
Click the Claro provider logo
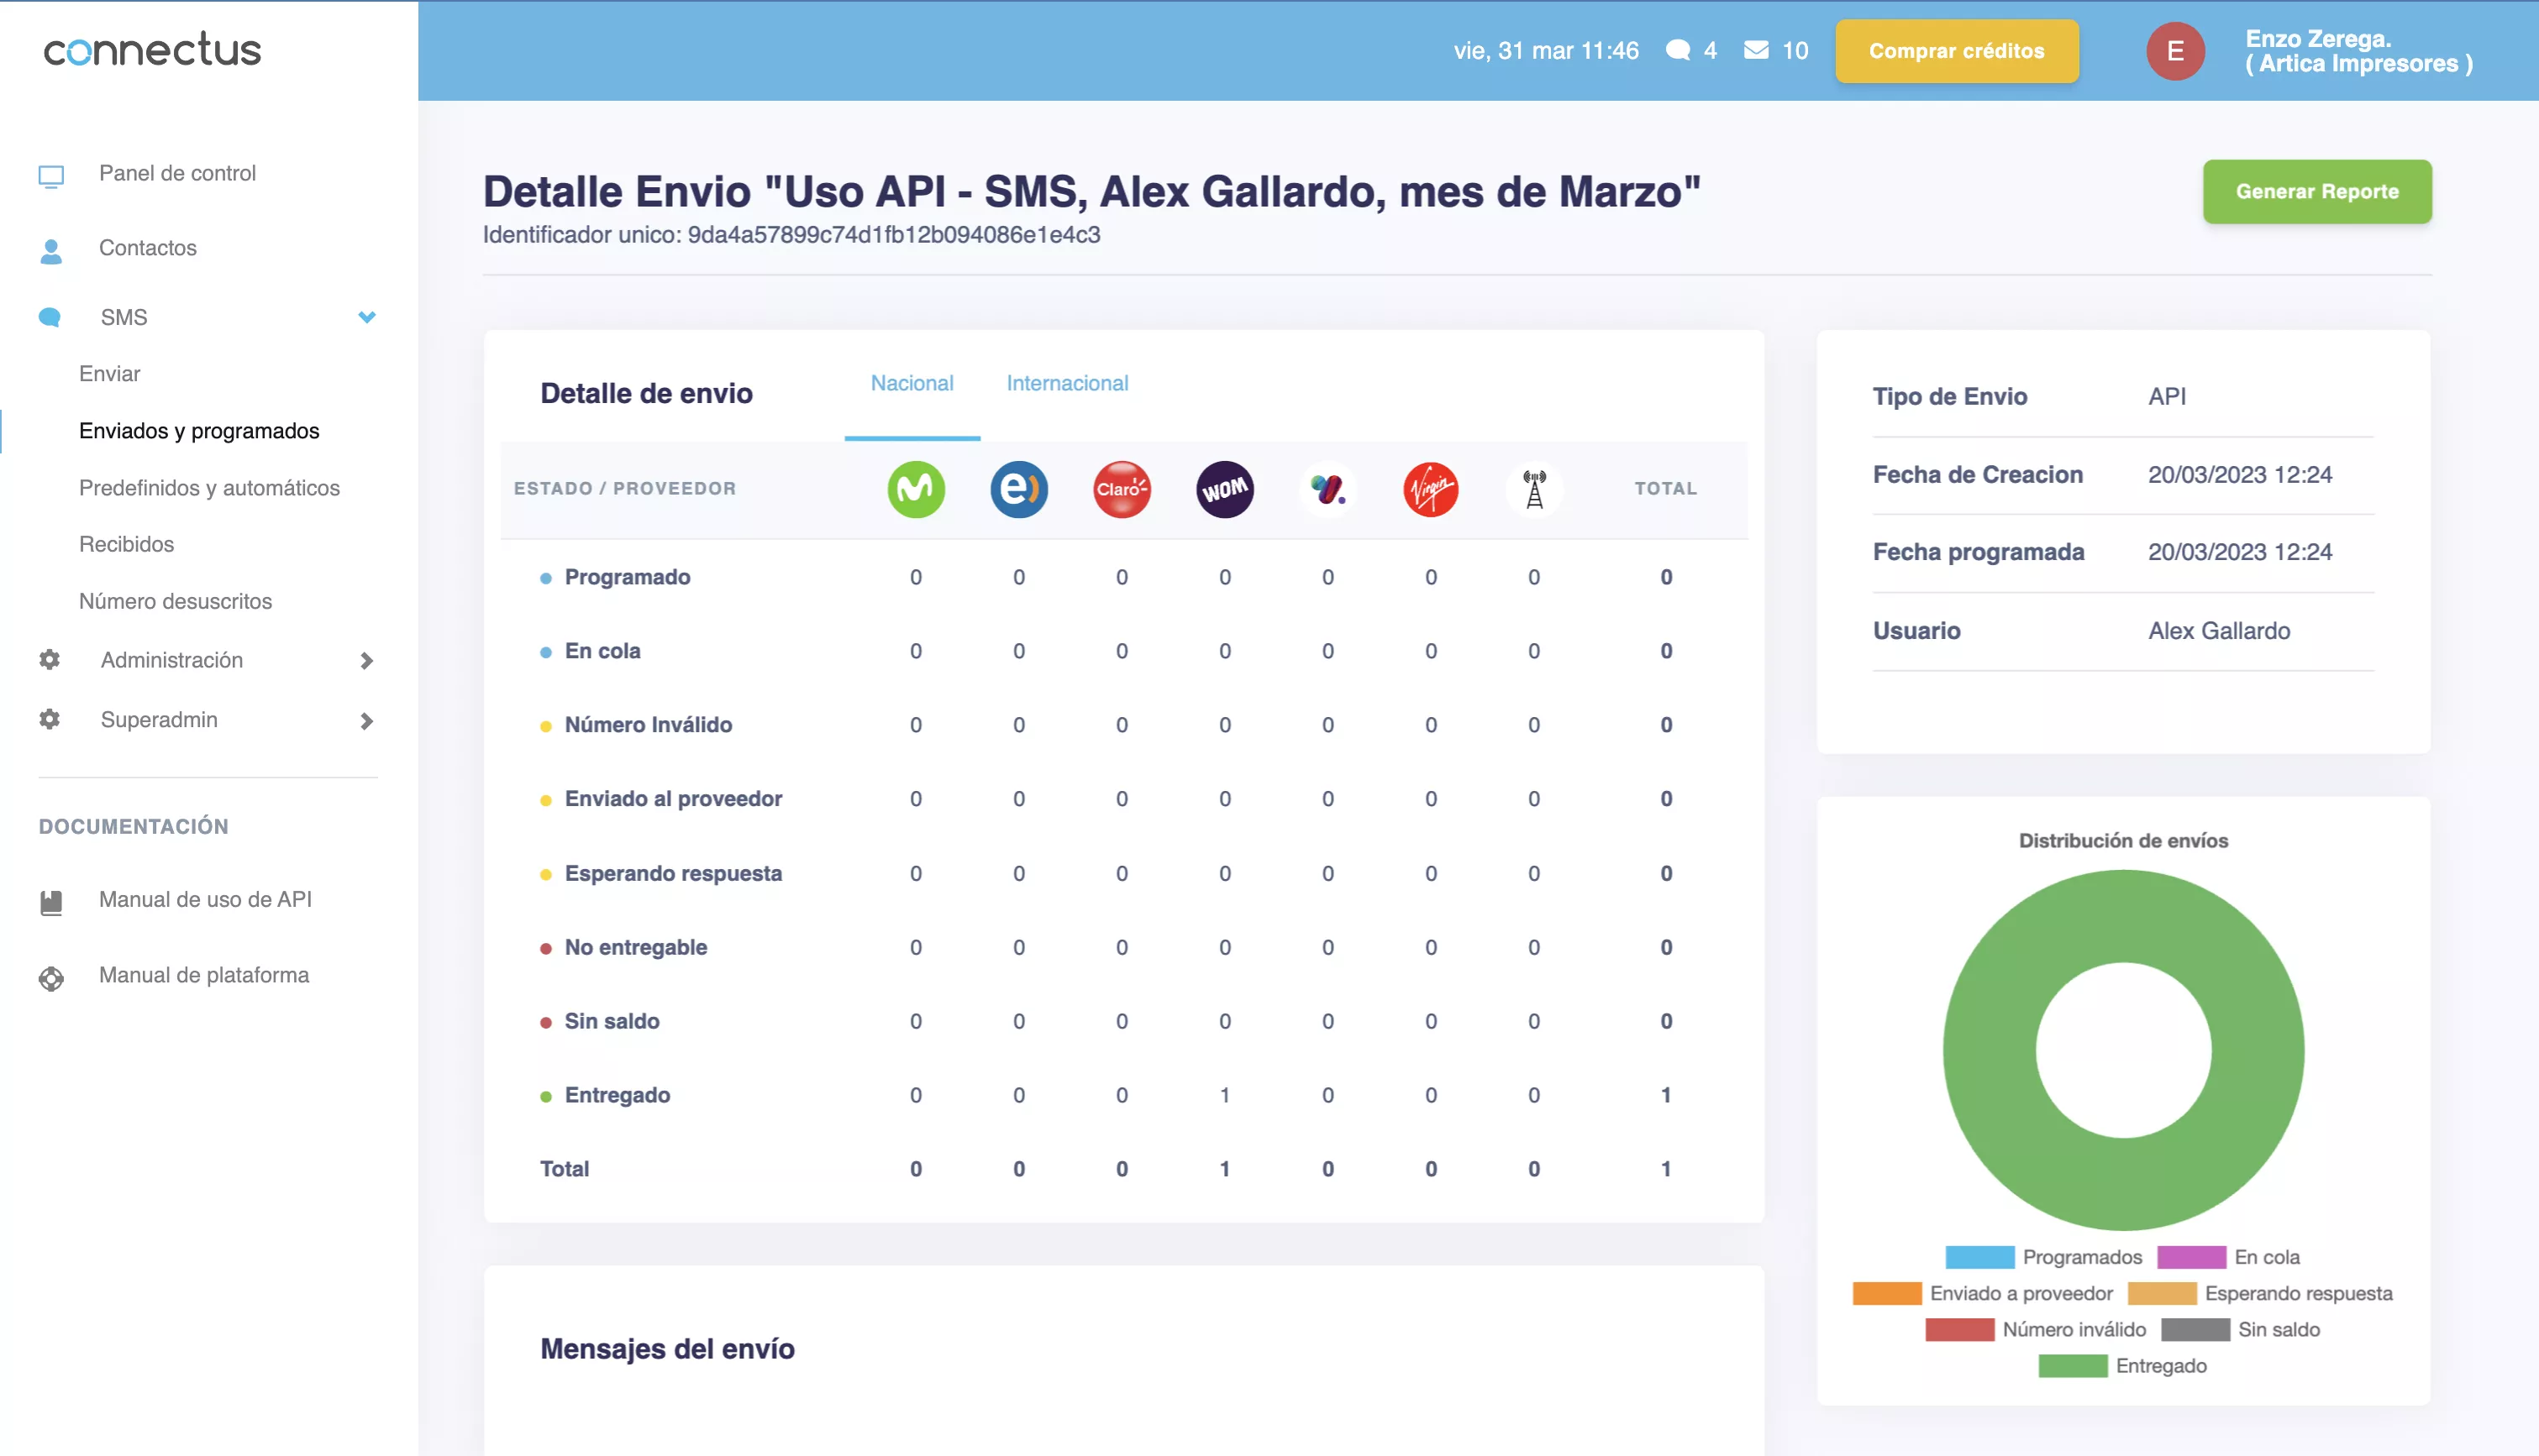tap(1122, 490)
